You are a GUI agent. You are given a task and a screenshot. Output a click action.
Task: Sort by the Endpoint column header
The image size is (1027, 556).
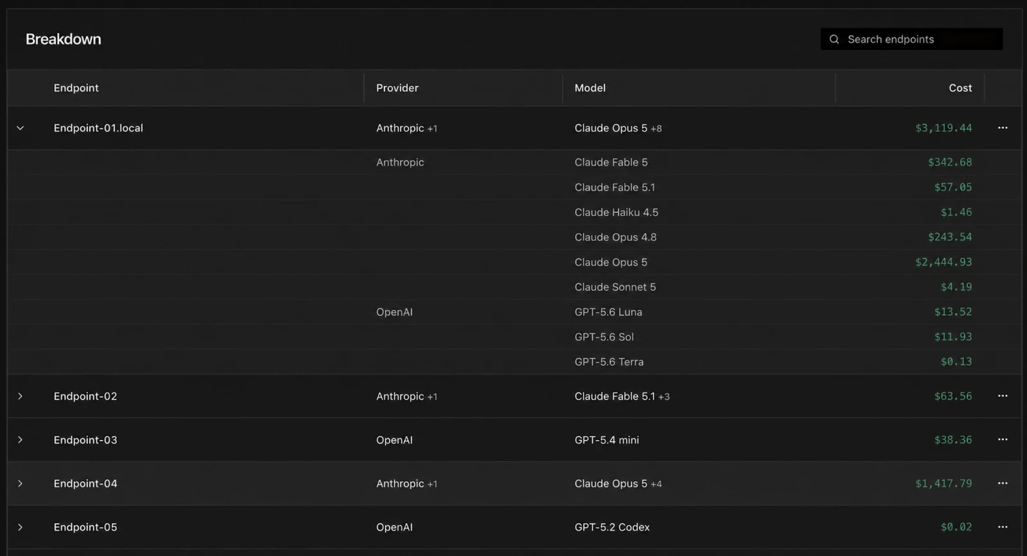[x=76, y=88]
